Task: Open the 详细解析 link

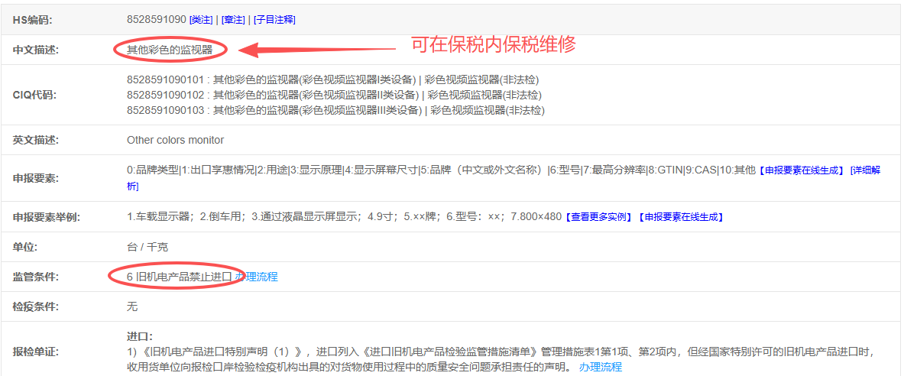Action: pos(867,170)
